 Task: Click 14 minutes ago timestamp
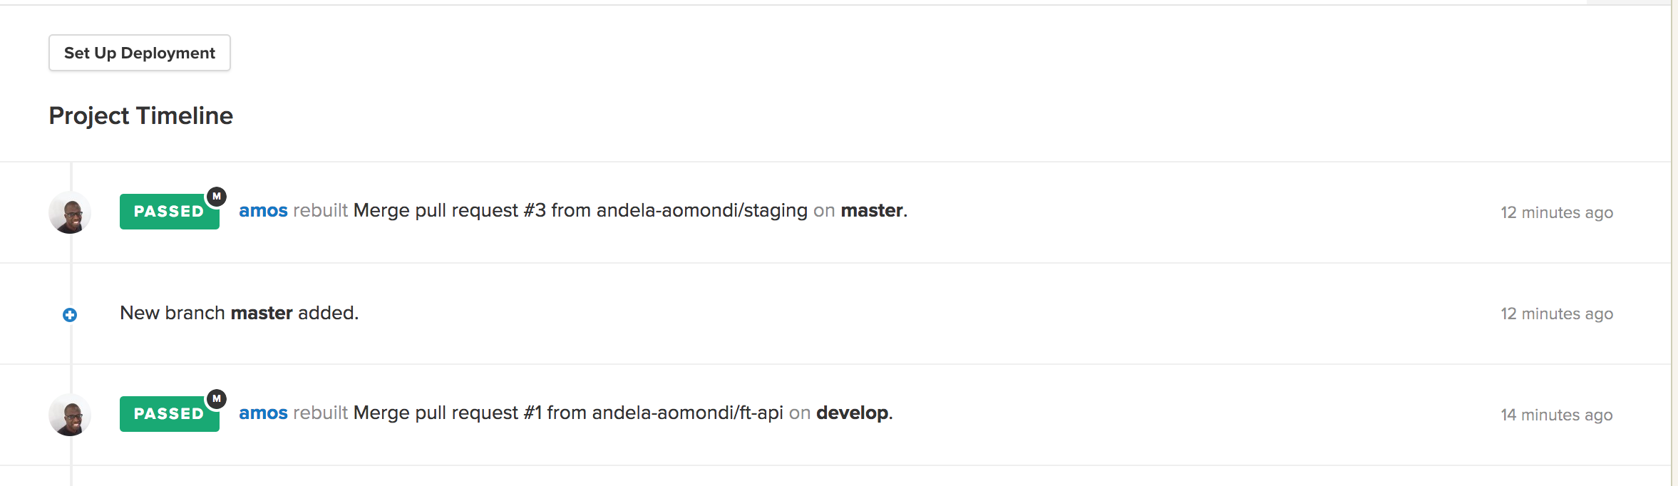1557,415
